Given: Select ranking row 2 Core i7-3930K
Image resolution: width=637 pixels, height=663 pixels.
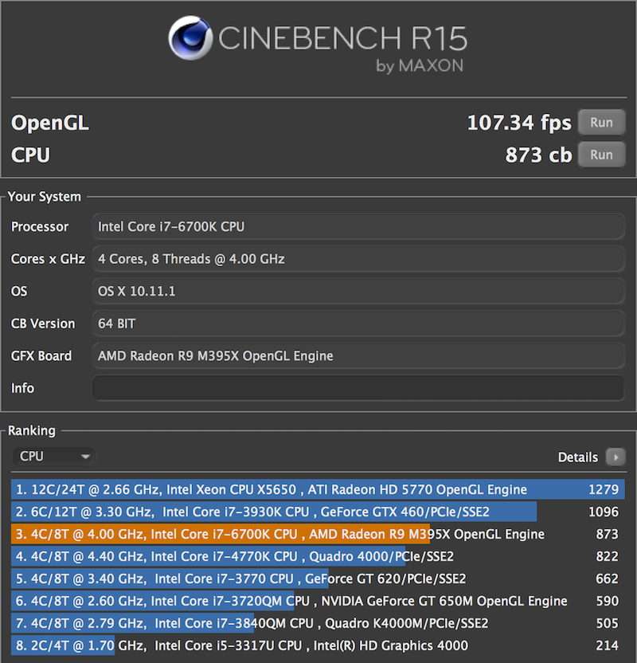Looking at the screenshot, I should [x=318, y=512].
